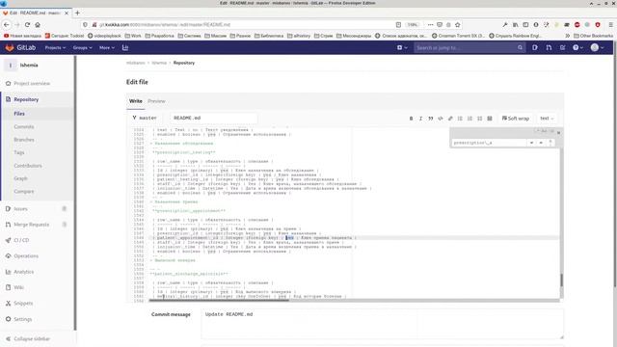The height and width of the screenshot is (347, 617).
Task: Open Firefox home page
Action: (x=38, y=24)
